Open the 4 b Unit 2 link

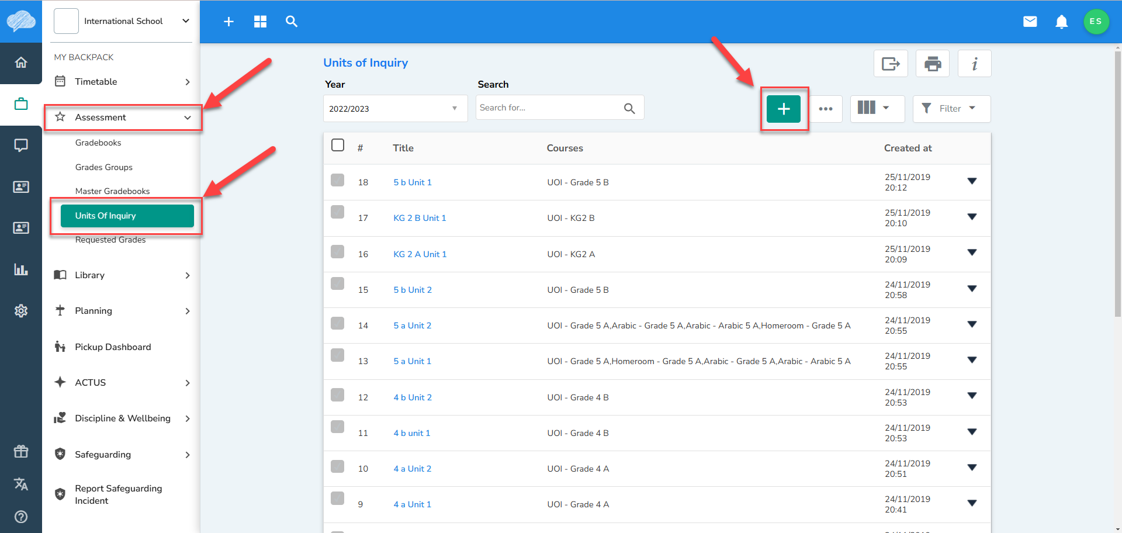click(413, 397)
